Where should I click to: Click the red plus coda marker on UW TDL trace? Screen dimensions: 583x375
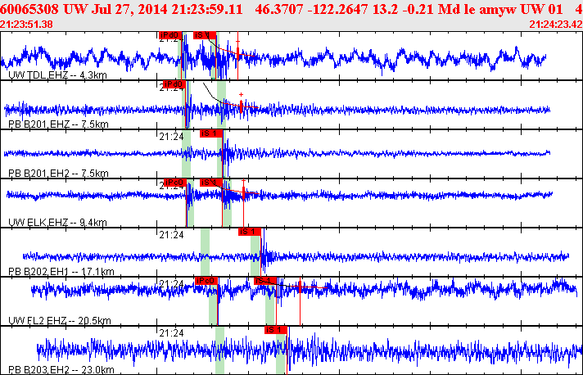(237, 40)
